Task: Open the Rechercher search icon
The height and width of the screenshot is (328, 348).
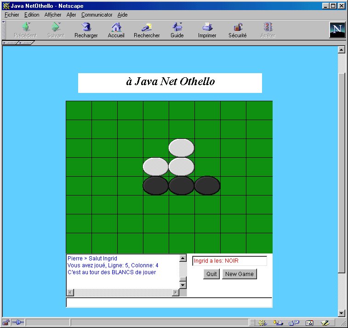Action: [147, 27]
